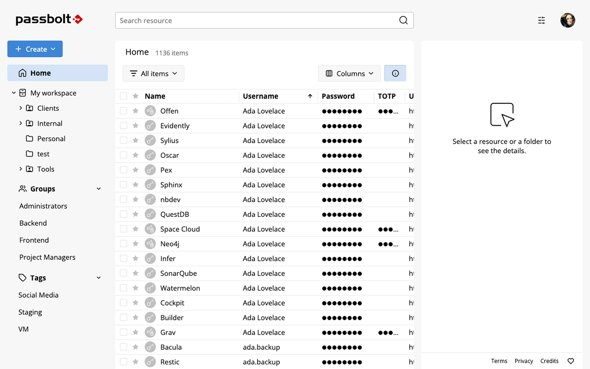Open the user avatar menu
This screenshot has width=590, height=369.
[568, 20]
